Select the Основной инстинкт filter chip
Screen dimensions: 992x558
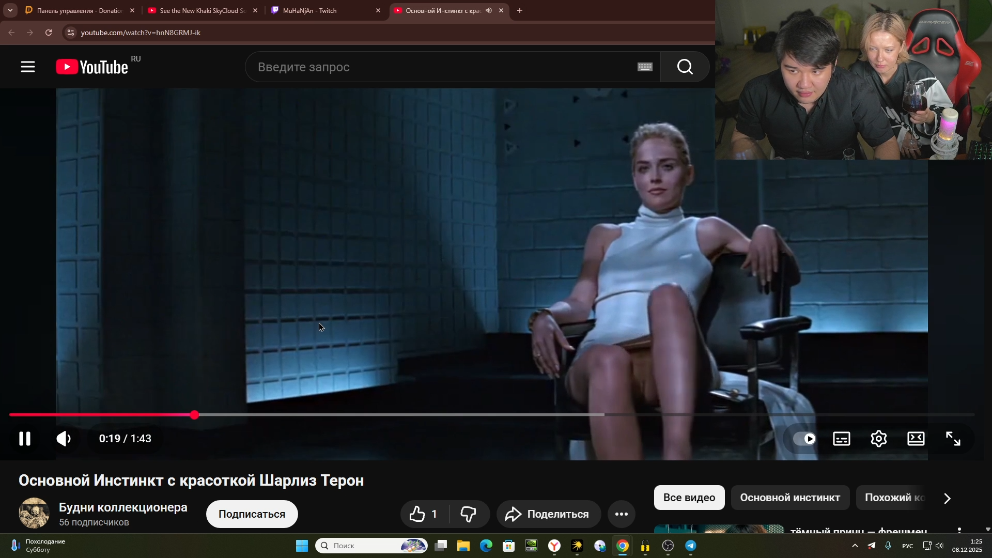point(789,498)
